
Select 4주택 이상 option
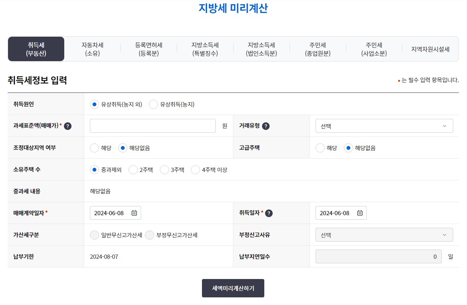point(195,169)
